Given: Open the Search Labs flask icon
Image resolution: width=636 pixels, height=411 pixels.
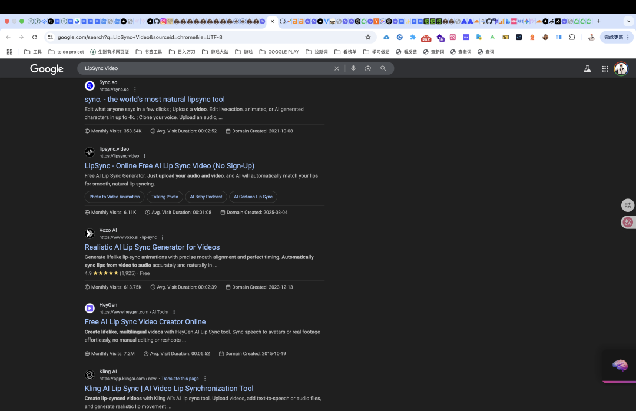Looking at the screenshot, I should point(587,69).
